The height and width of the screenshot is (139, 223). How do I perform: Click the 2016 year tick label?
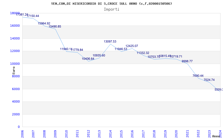[132, 134]
